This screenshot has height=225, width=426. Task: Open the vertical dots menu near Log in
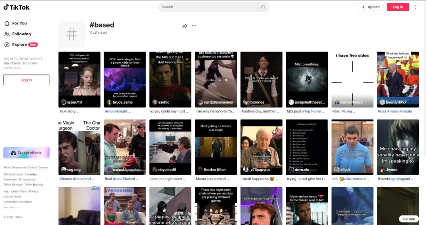coord(416,7)
